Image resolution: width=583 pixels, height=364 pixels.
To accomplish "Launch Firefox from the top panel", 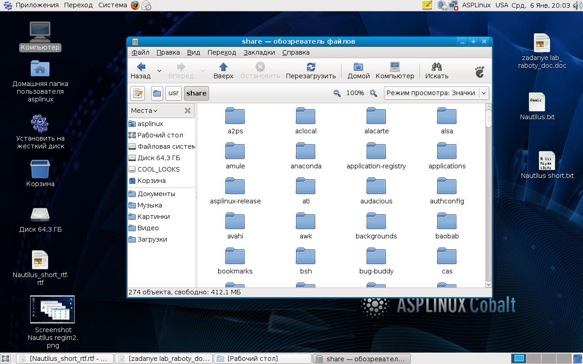I will tap(135, 5).
